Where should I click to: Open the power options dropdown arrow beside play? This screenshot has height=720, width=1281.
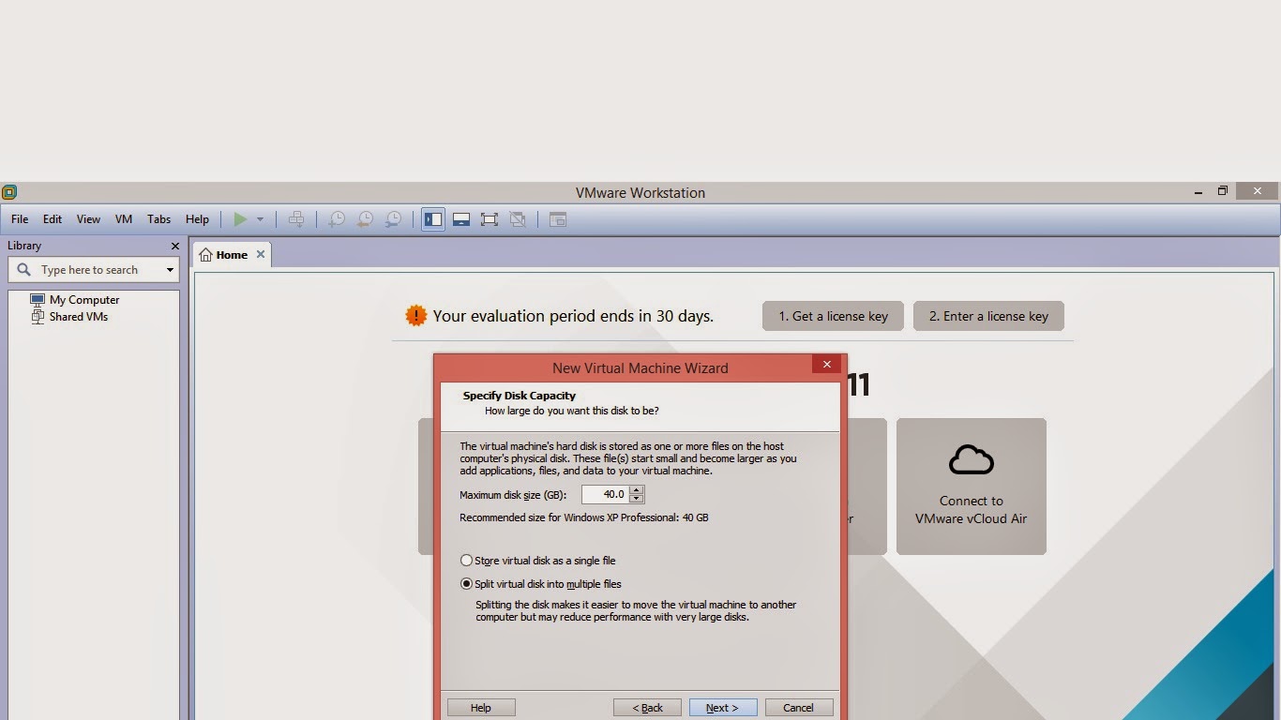click(260, 219)
